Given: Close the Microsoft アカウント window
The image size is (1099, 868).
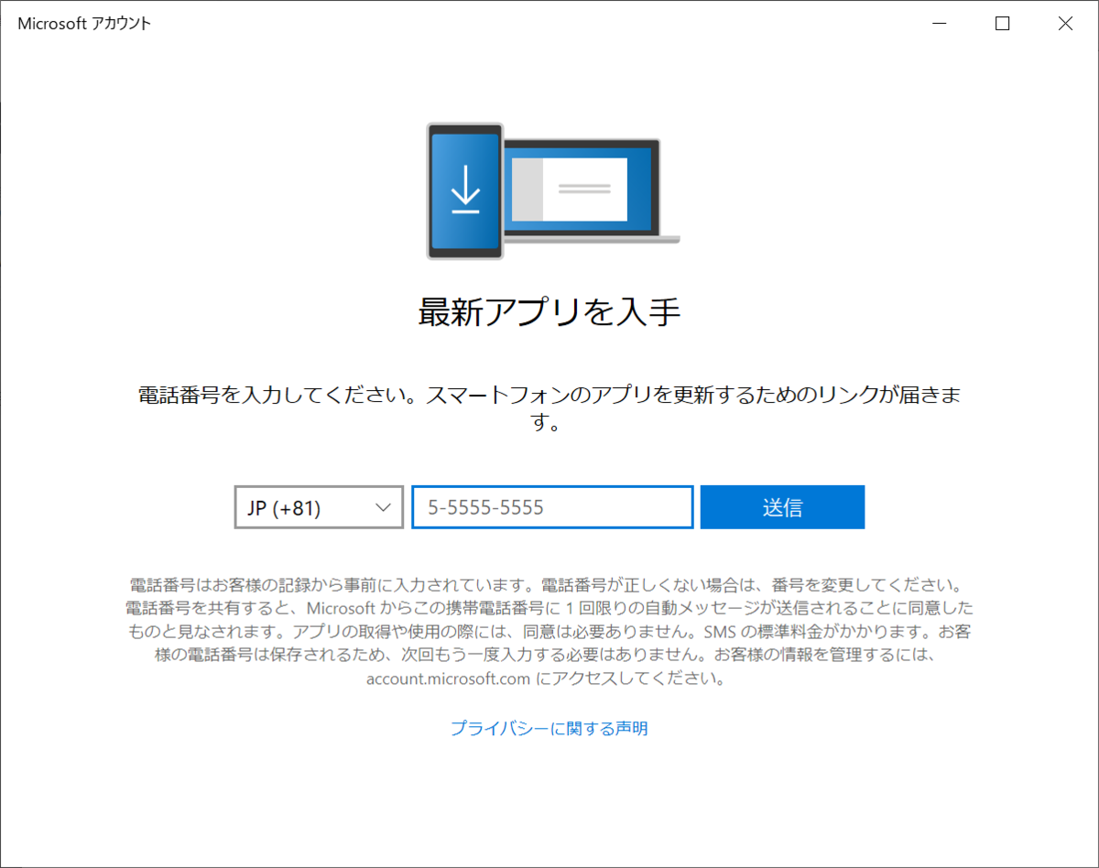Looking at the screenshot, I should tap(1065, 24).
